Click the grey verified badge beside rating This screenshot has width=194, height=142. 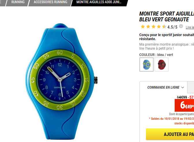click(181, 26)
